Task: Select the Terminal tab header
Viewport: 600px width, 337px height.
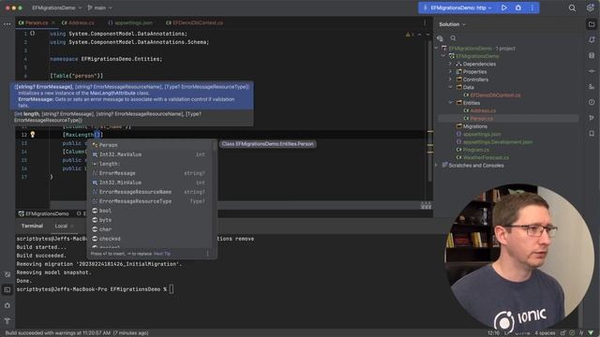Action: 32,226
